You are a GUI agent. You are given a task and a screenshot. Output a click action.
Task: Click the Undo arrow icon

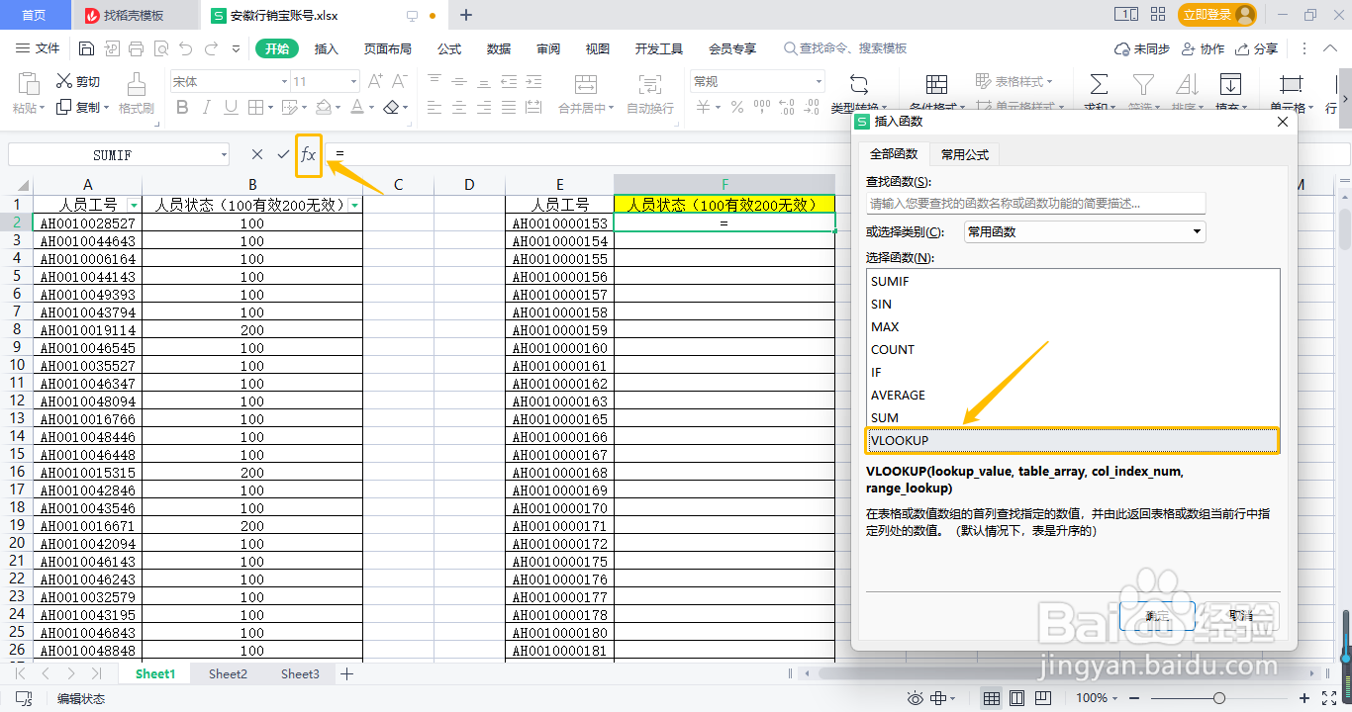coord(186,48)
